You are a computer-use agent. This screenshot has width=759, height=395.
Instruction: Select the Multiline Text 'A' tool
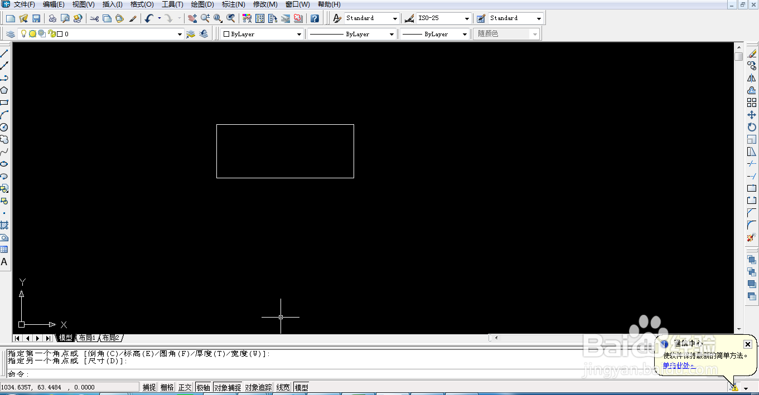[4, 262]
